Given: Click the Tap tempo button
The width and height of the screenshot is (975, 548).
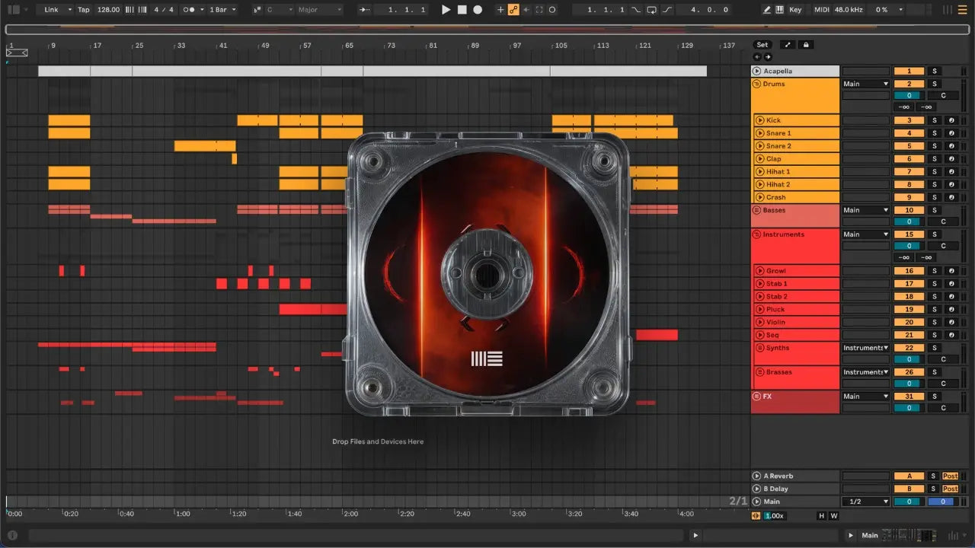Looking at the screenshot, I should tap(83, 10).
